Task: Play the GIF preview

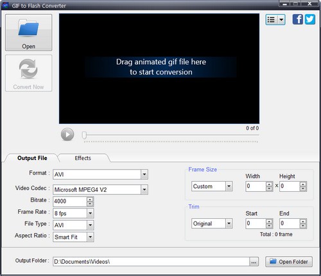Action: (67, 134)
